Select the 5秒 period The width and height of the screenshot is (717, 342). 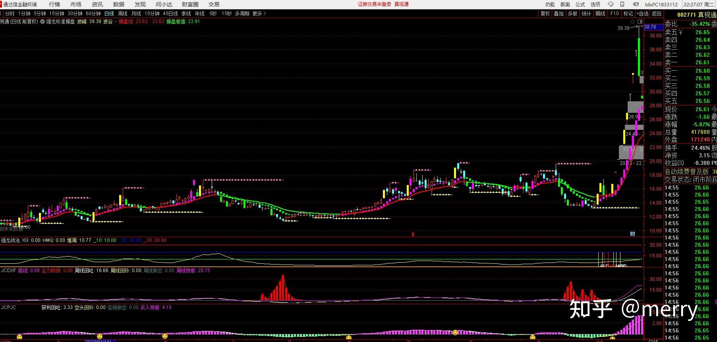pyautogui.click(x=213, y=14)
